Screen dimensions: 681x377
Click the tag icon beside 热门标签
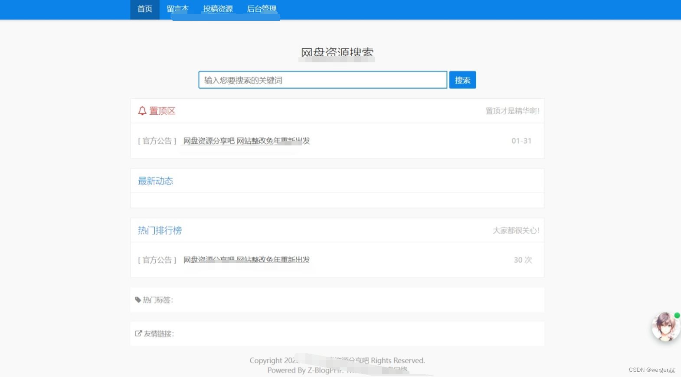138,300
